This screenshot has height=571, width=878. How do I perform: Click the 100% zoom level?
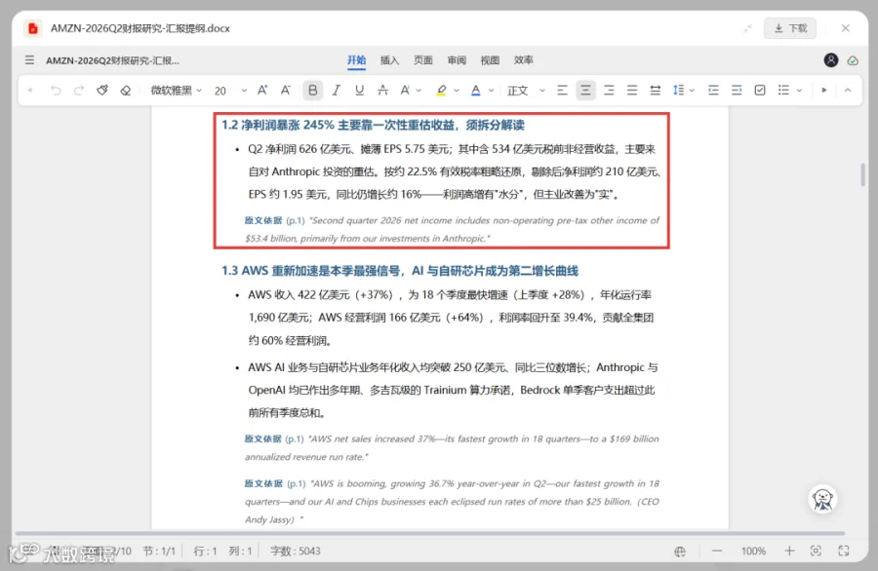coord(753,552)
